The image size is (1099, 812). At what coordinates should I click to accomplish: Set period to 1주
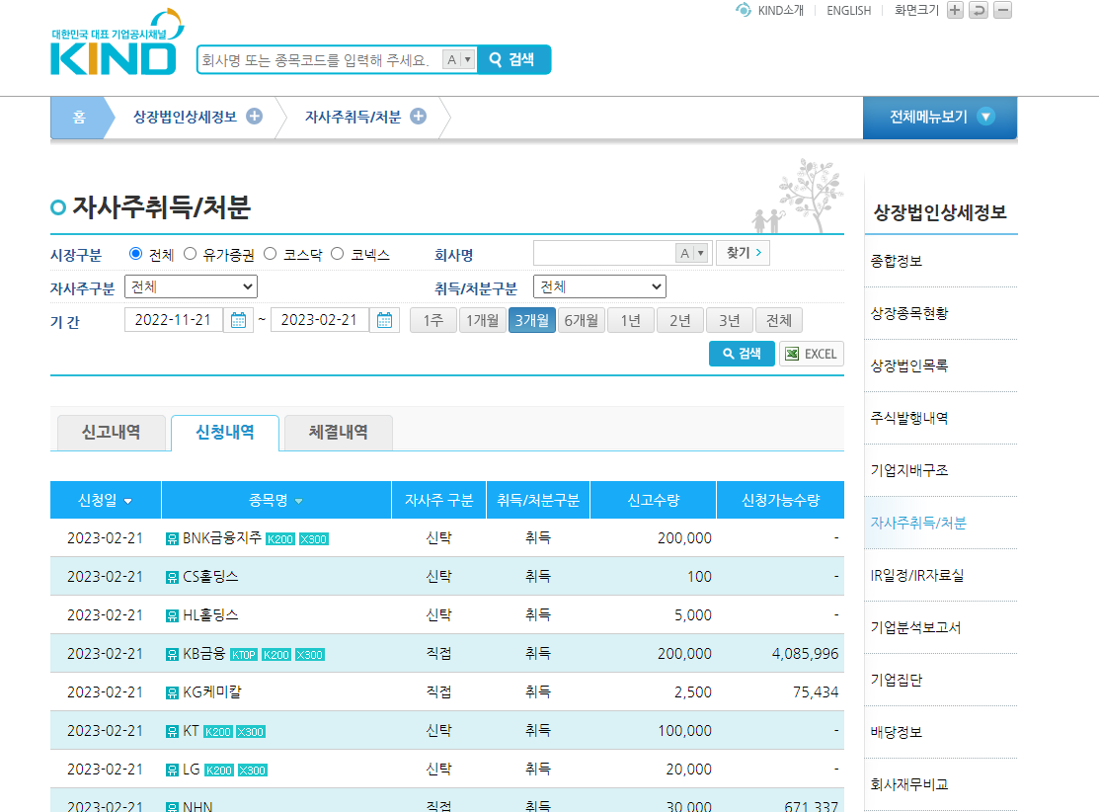coord(433,320)
